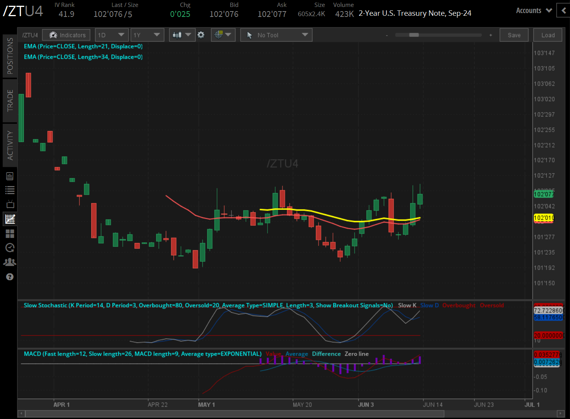
Task: Click the MACD Difference legend label
Action: pyautogui.click(x=326, y=354)
